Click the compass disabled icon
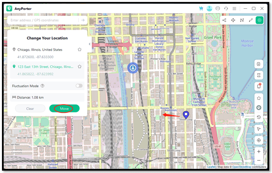The height and width of the screenshot is (173, 272). (258, 108)
